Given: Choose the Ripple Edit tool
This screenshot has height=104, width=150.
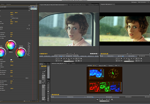Looking at the screenshot, I should [48, 86].
